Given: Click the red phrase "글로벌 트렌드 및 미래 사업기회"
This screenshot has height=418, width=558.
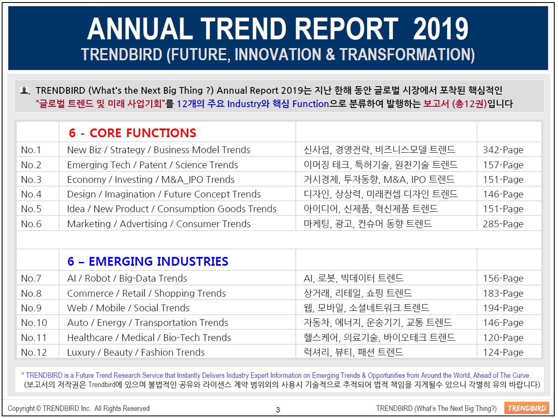Looking at the screenshot, I should point(101,104).
